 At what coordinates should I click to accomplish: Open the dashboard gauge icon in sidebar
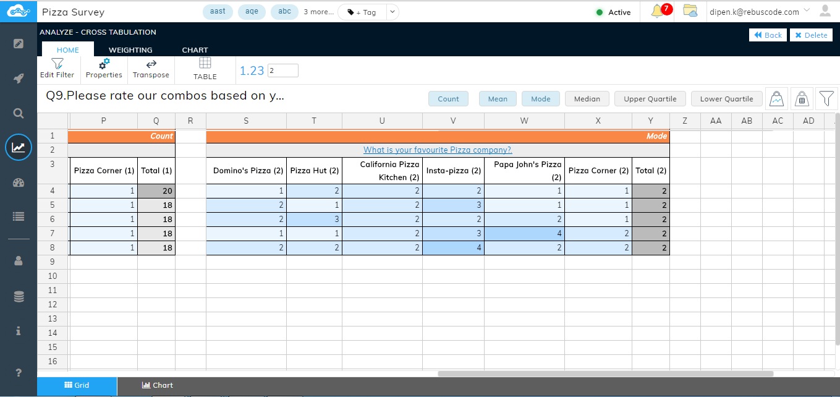pos(19,182)
